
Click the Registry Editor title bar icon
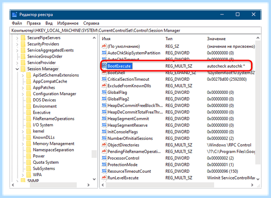14,15
